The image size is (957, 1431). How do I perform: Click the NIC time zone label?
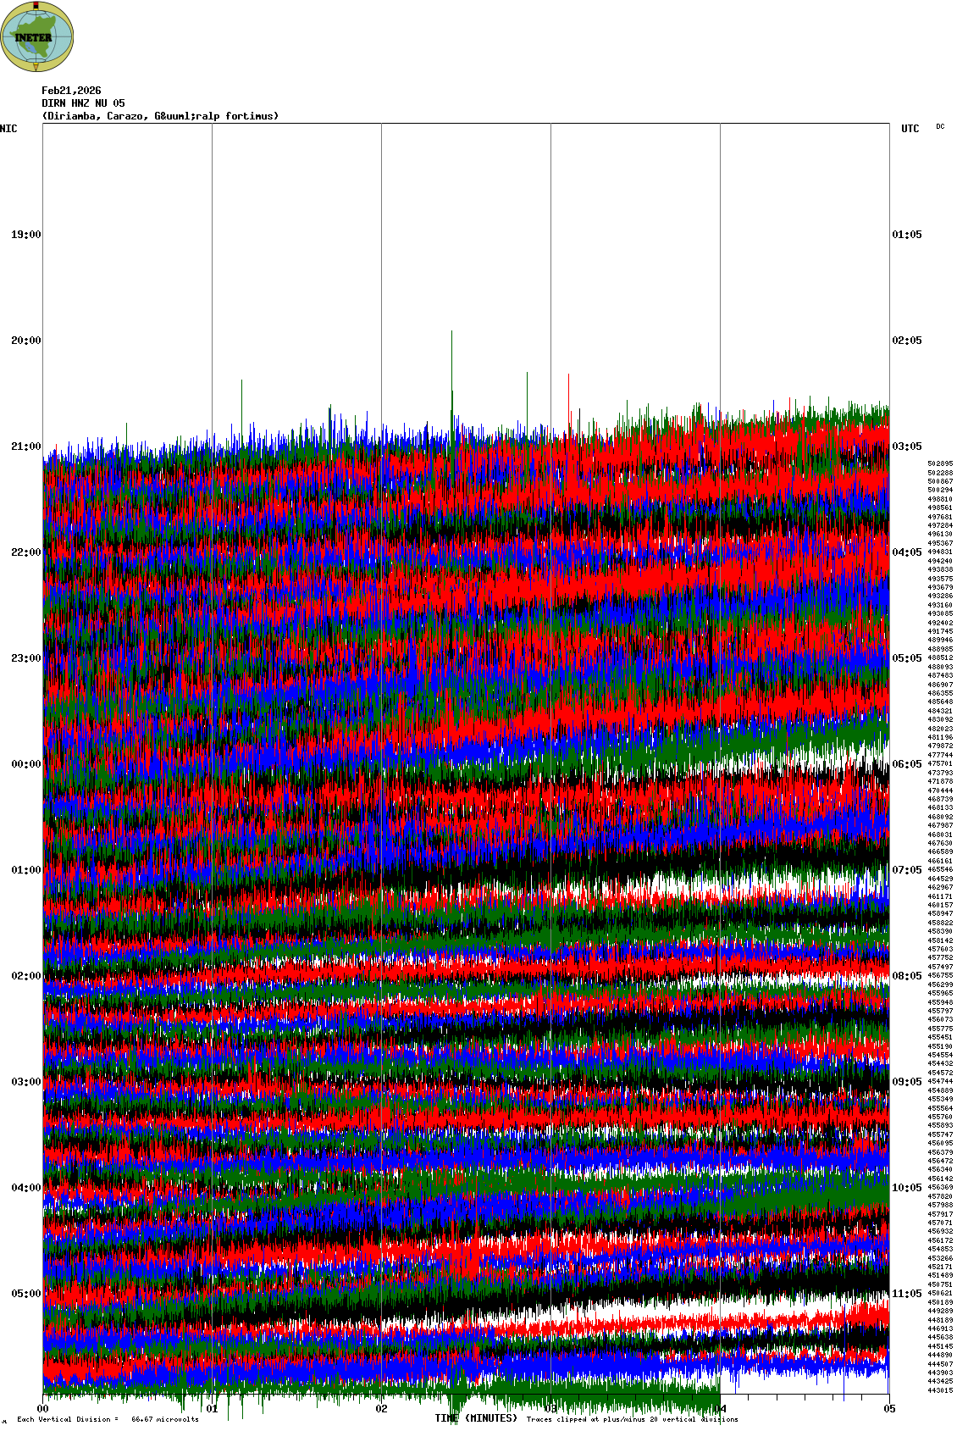coord(8,129)
